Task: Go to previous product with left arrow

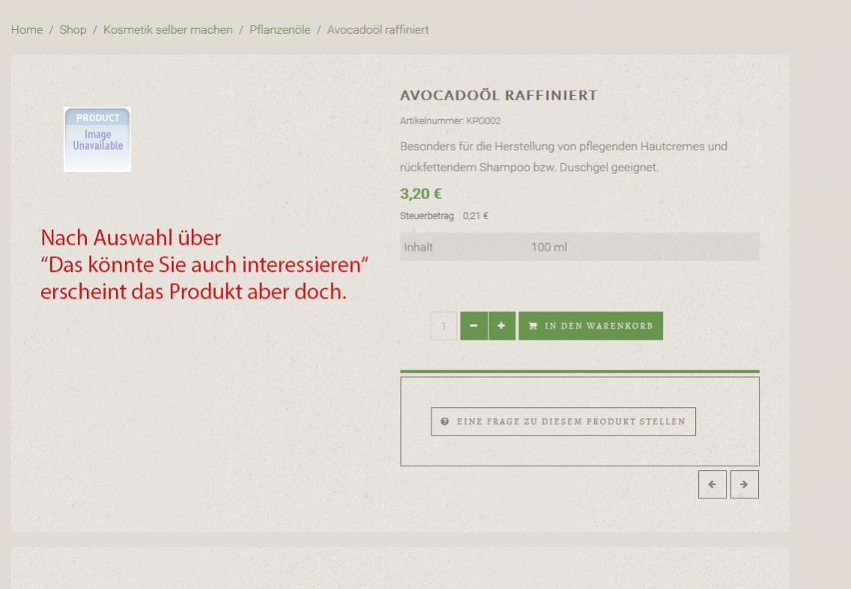Action: 712,484
